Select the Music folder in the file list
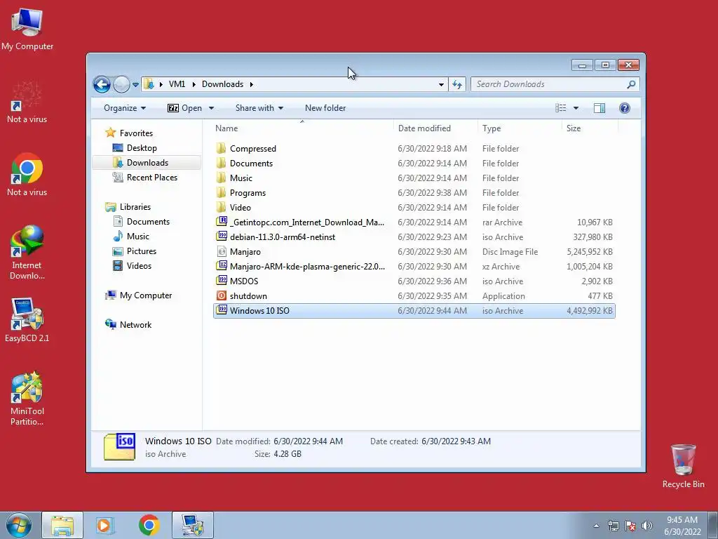The image size is (718, 539). click(241, 178)
